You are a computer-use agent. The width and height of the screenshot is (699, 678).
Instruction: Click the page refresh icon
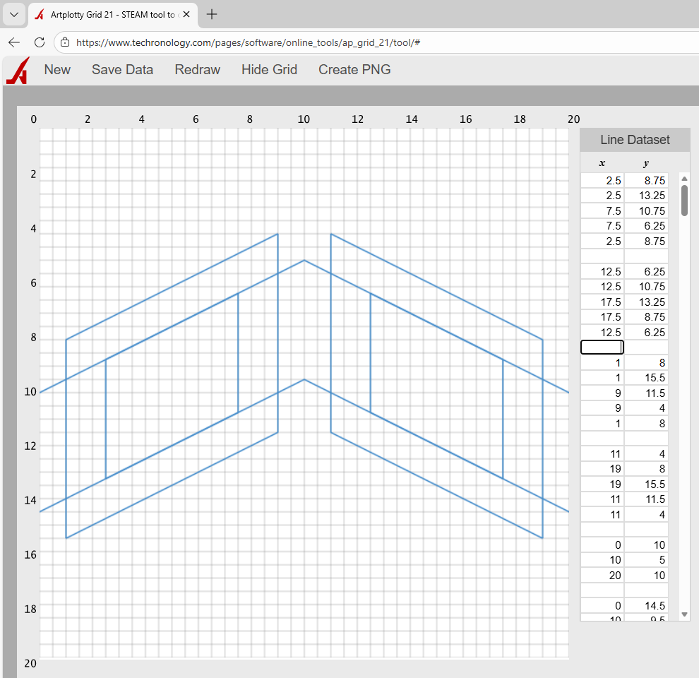tap(39, 42)
